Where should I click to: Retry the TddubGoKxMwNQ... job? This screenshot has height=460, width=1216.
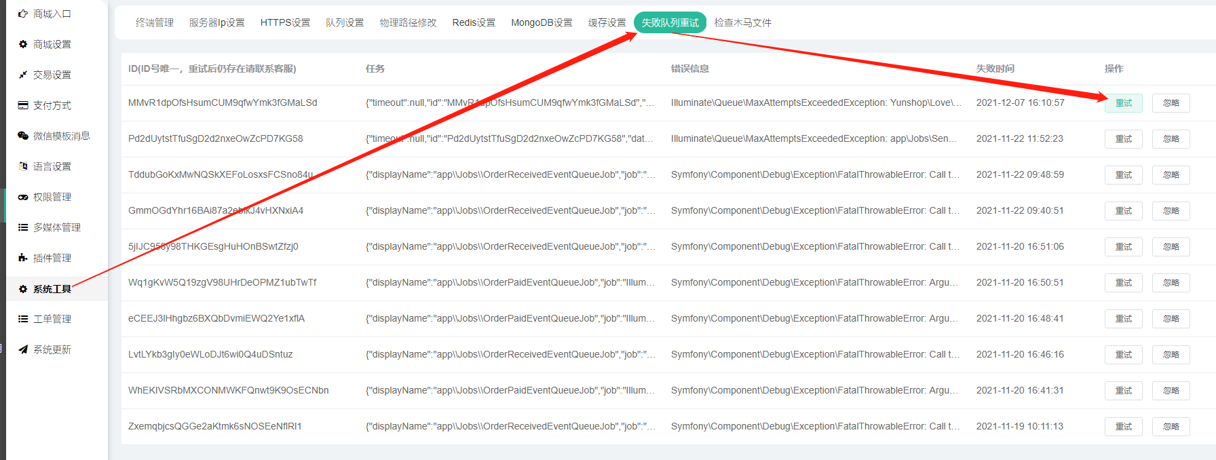pyautogui.click(x=1124, y=175)
